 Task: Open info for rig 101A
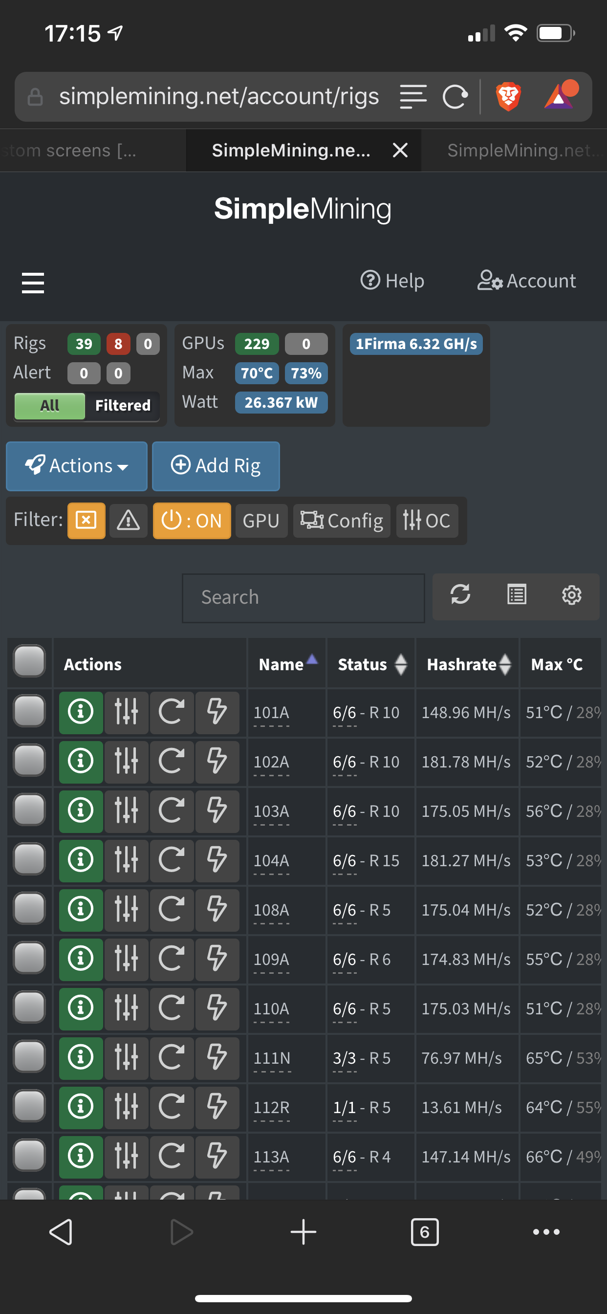click(81, 712)
